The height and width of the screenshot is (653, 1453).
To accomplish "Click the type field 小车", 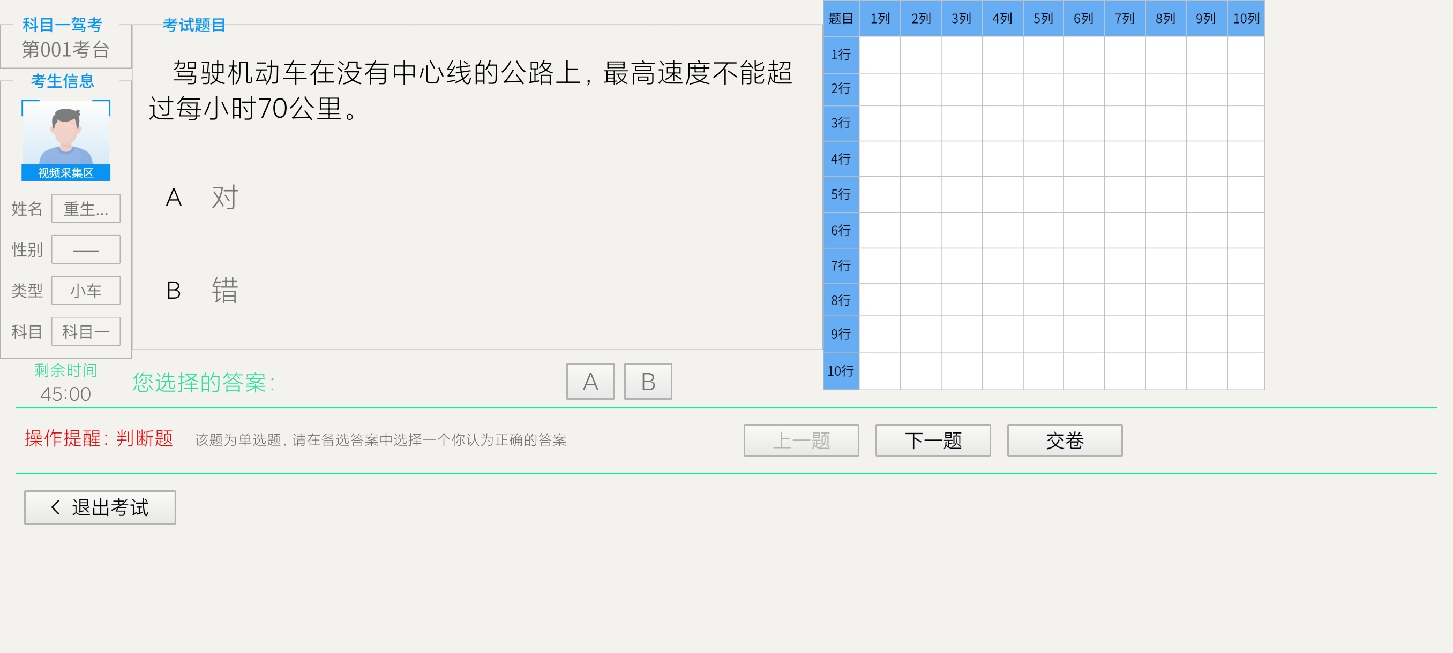I will tap(86, 291).
